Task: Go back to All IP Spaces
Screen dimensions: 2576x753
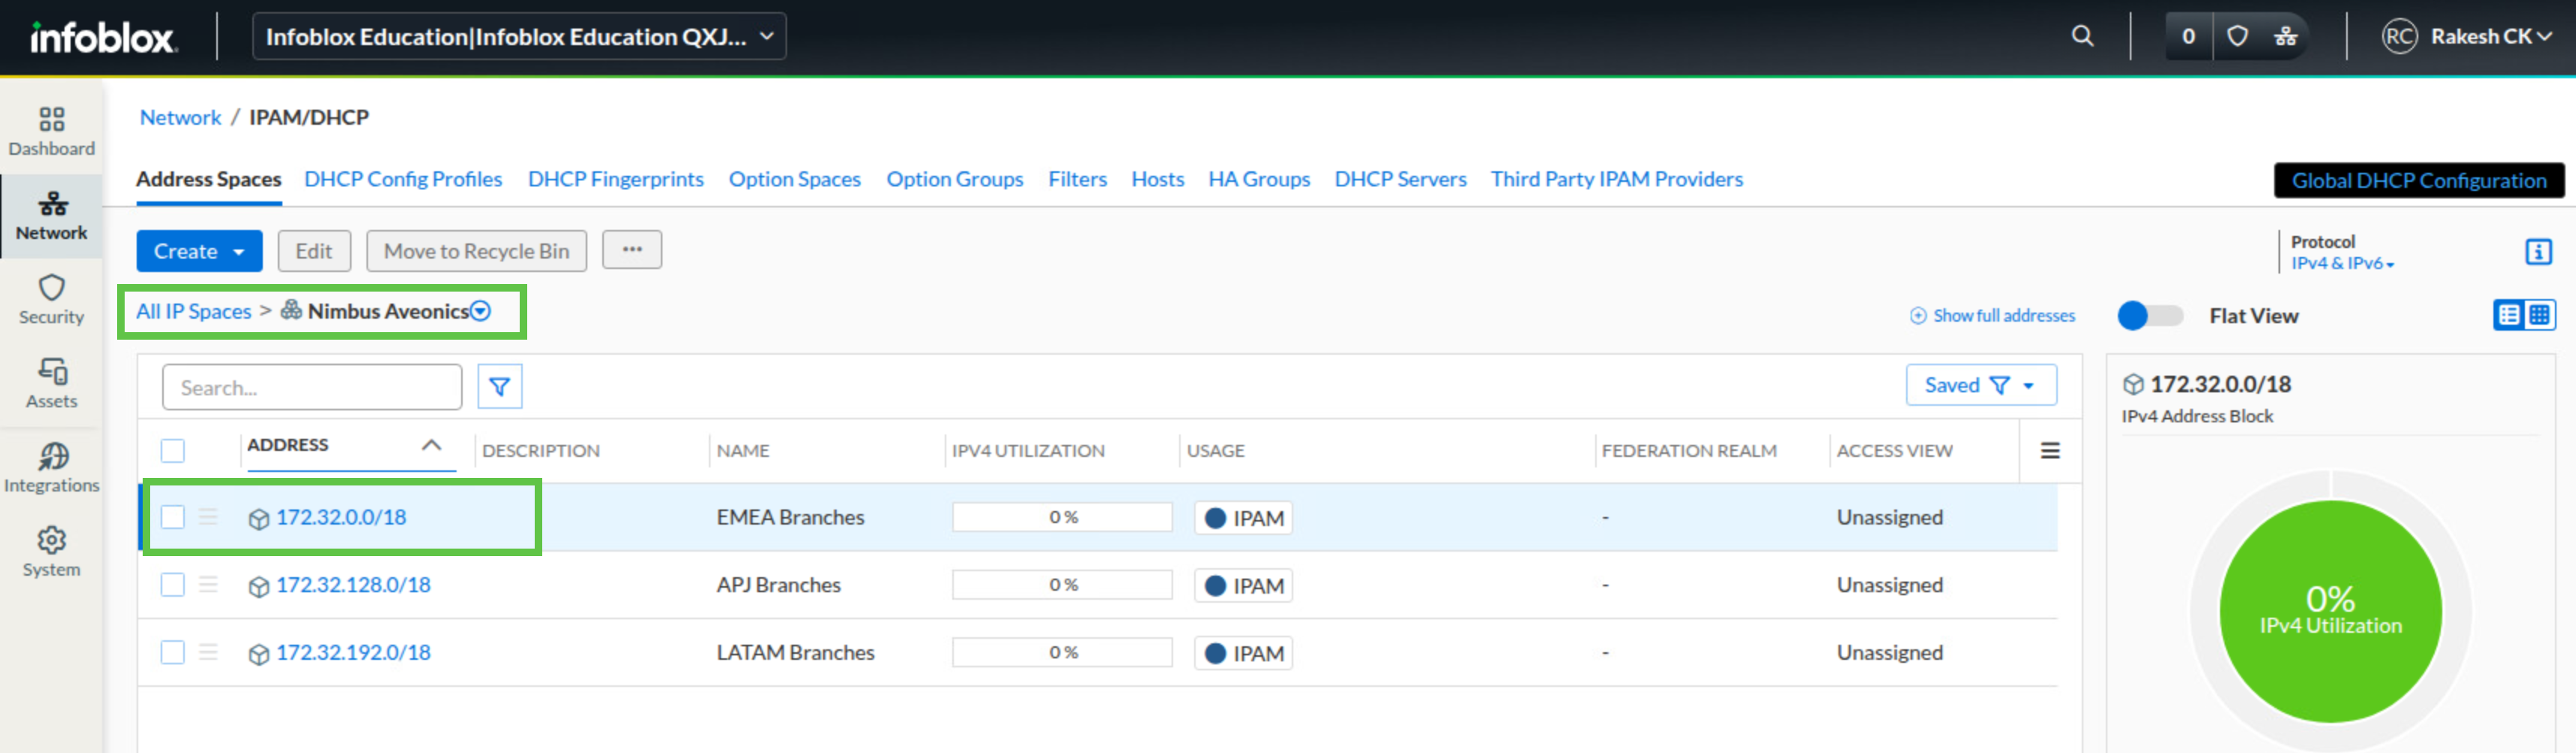Action: [x=194, y=311]
